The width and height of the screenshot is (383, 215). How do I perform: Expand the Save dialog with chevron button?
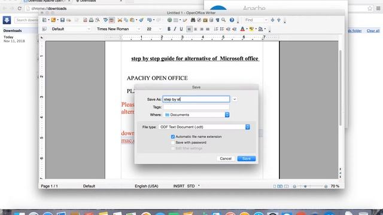click(235, 99)
